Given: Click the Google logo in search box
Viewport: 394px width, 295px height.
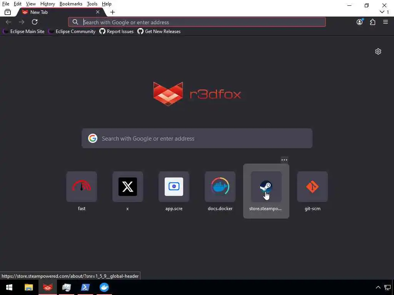Looking at the screenshot, I should [x=93, y=138].
